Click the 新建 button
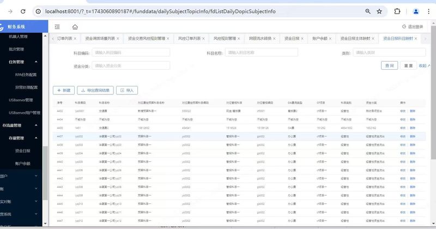The height and width of the screenshot is (229, 436). click(64, 90)
